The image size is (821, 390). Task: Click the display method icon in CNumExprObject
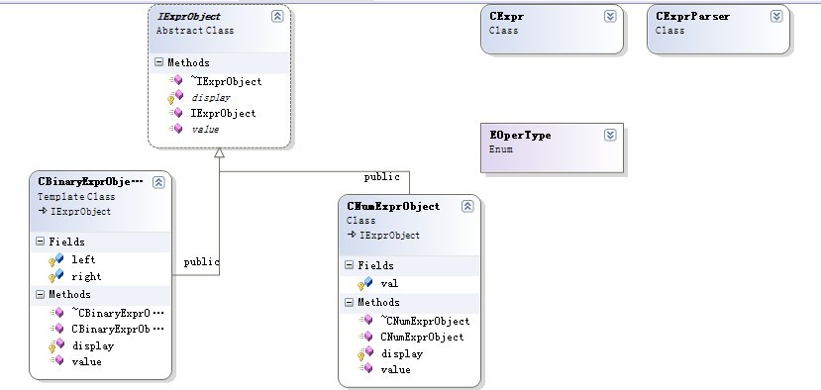click(365, 353)
